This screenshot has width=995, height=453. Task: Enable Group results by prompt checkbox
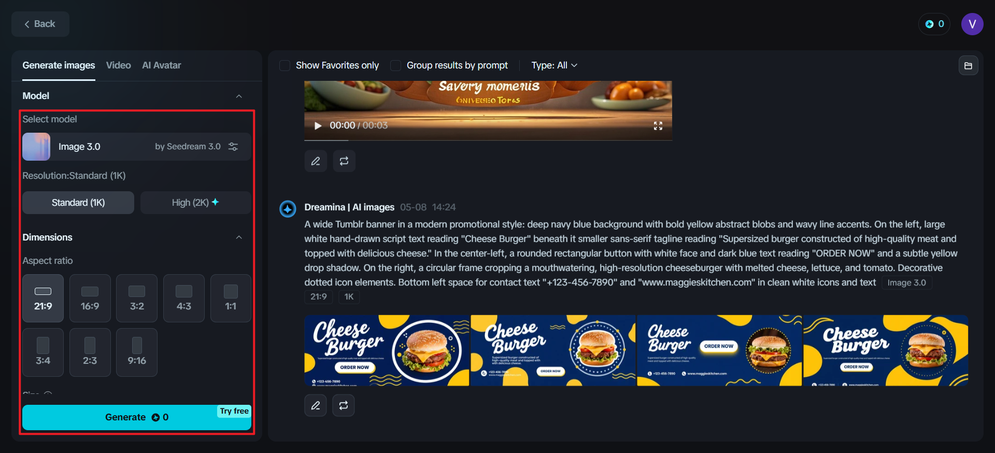[395, 65]
